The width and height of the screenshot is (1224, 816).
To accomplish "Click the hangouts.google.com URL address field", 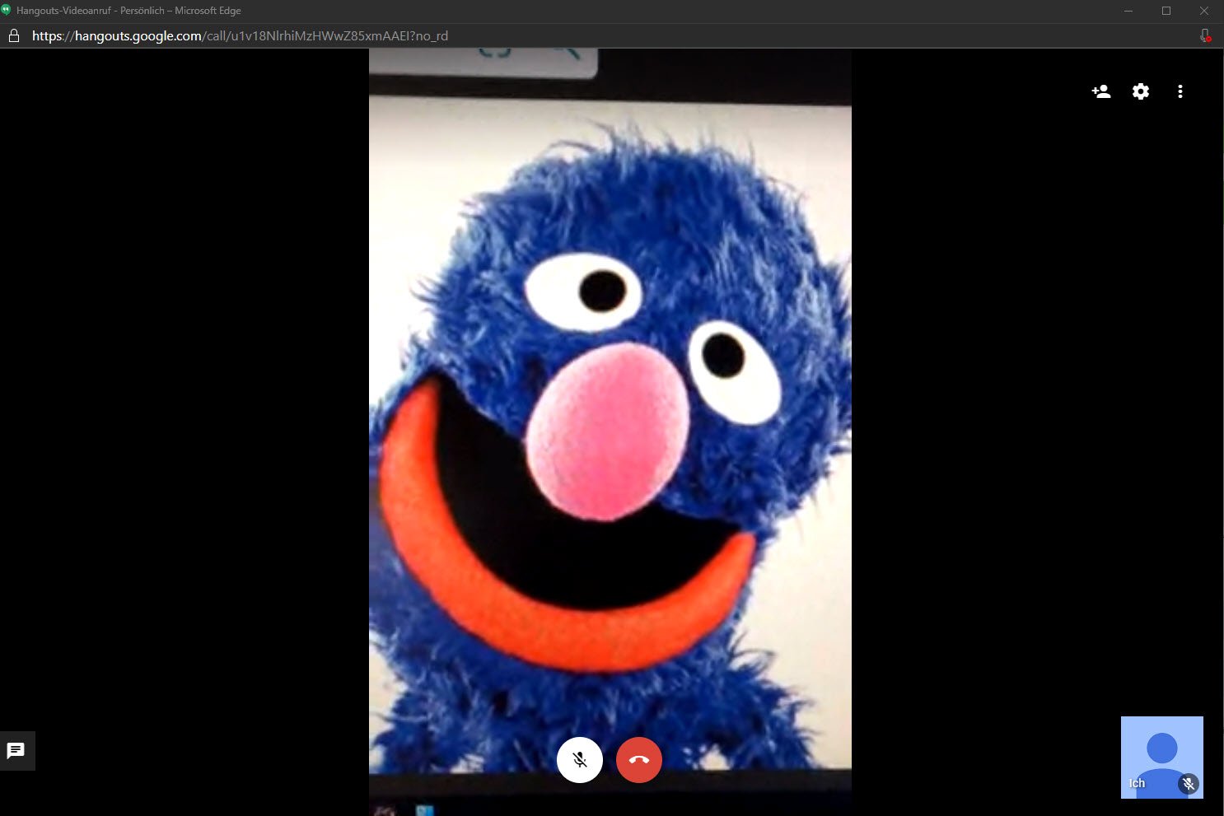I will 240,36.
